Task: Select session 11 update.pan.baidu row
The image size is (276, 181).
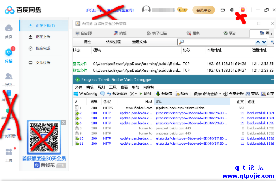Action: tap(173, 144)
